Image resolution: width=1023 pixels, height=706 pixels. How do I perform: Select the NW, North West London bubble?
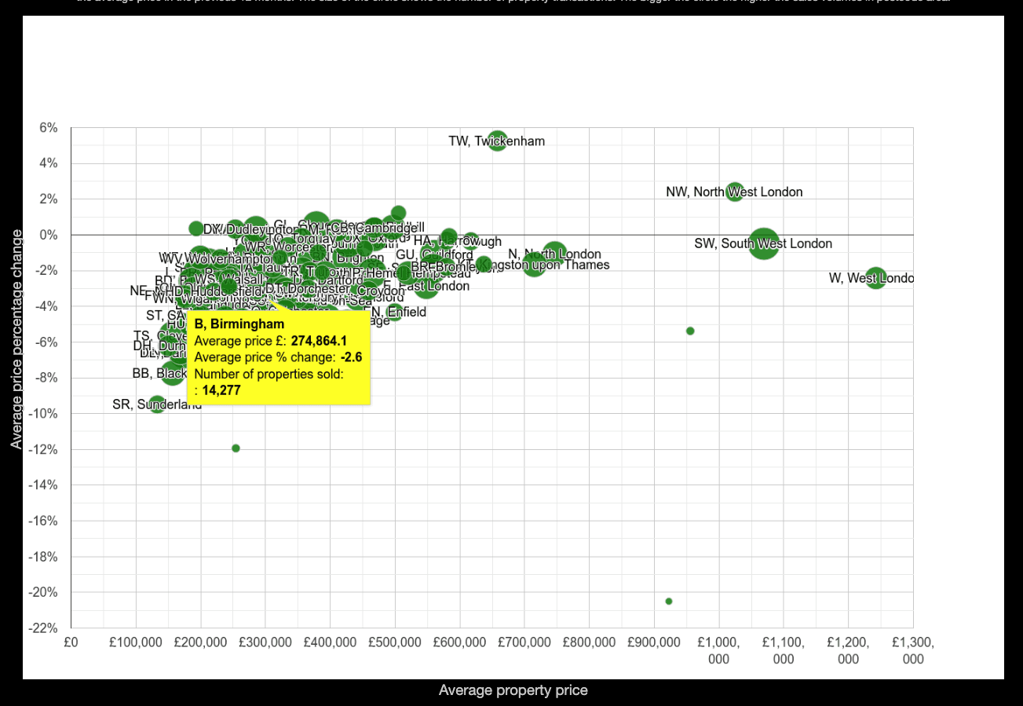click(x=735, y=192)
